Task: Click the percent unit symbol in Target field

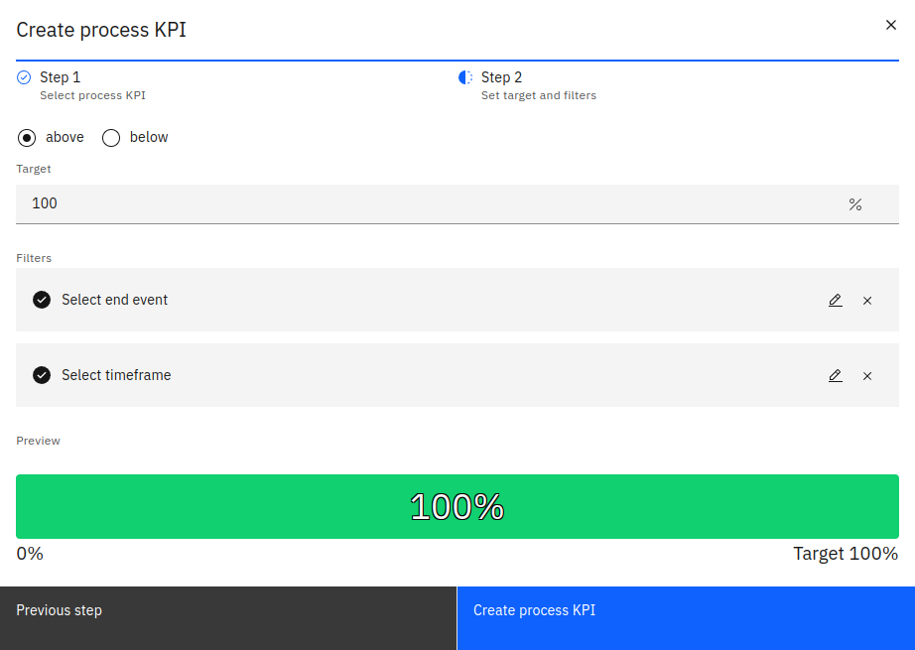Action: (x=854, y=204)
